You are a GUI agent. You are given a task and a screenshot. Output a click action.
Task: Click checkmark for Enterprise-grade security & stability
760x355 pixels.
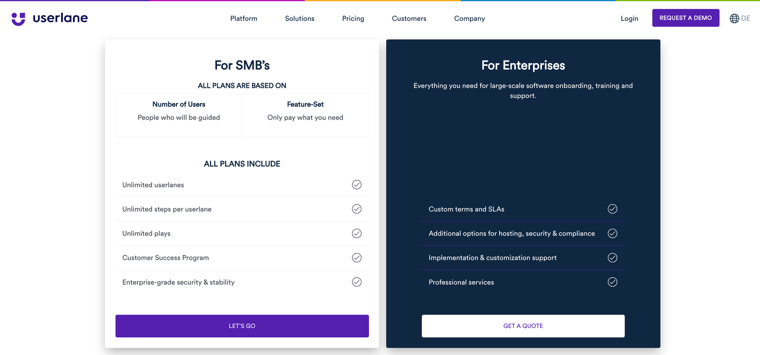tap(357, 282)
